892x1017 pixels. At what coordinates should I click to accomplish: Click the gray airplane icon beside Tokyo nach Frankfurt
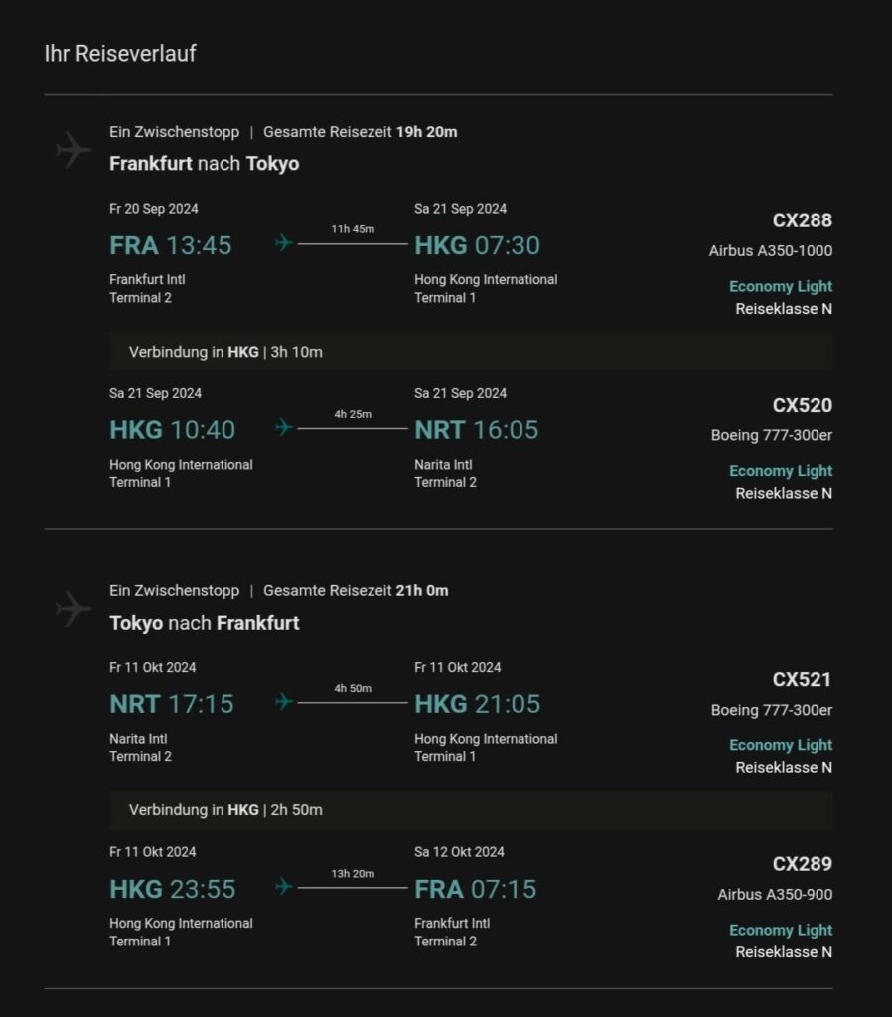[74, 609]
